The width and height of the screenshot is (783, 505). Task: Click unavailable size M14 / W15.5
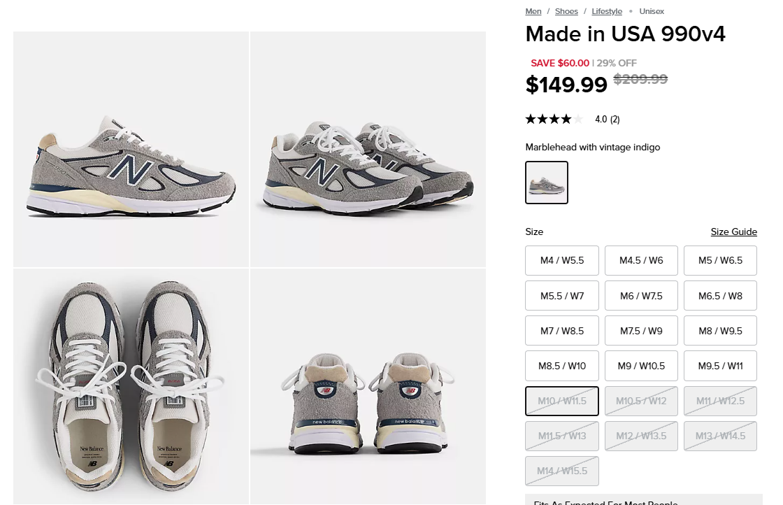click(562, 471)
